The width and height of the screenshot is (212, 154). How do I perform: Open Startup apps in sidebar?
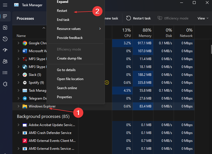pos(5,50)
